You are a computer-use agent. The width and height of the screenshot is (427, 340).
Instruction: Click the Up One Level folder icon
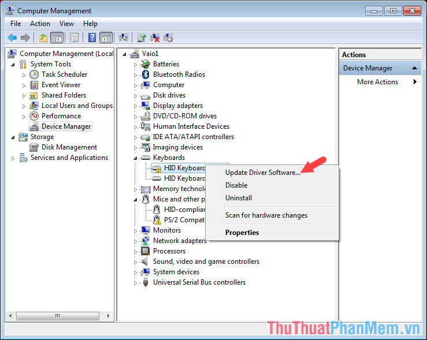pos(43,38)
